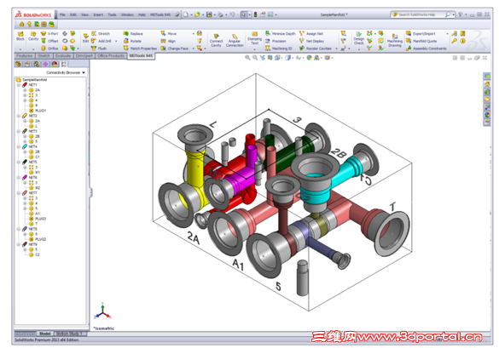
Task: Select PLUG1 in the connectivity tree
Action: pos(38,111)
